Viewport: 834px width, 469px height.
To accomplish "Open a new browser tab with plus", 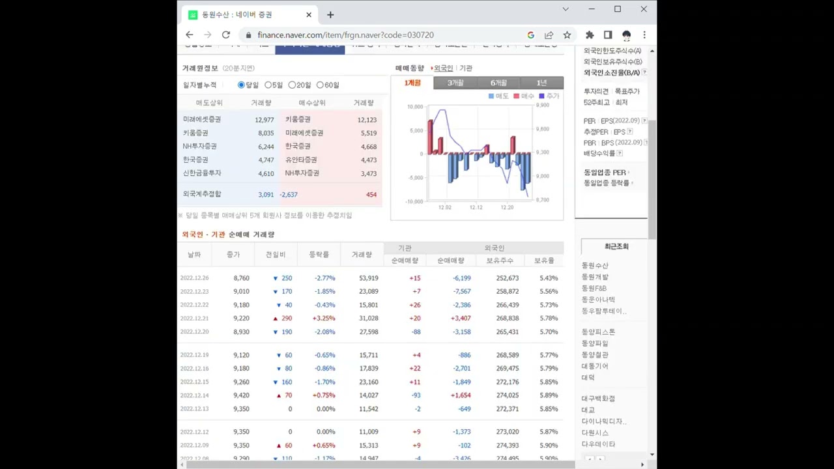I will click(330, 14).
